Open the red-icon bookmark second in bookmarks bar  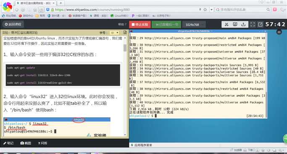tap(26, 15)
